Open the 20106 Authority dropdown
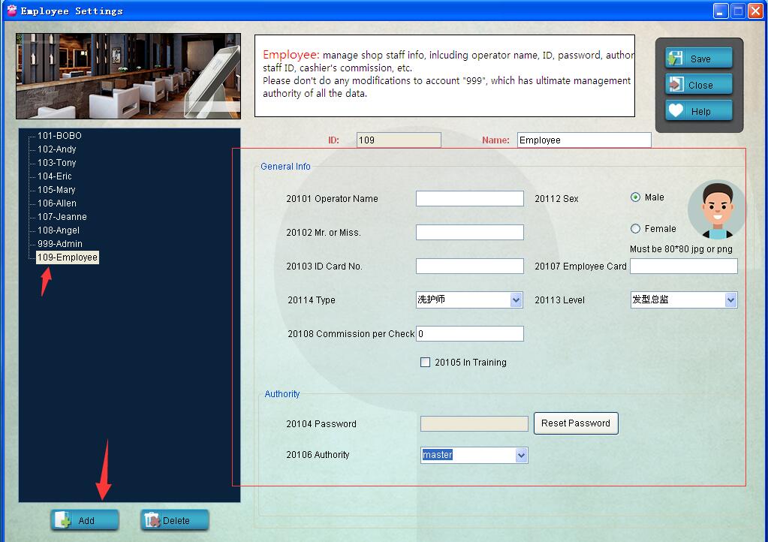The image size is (768, 542). coord(521,456)
